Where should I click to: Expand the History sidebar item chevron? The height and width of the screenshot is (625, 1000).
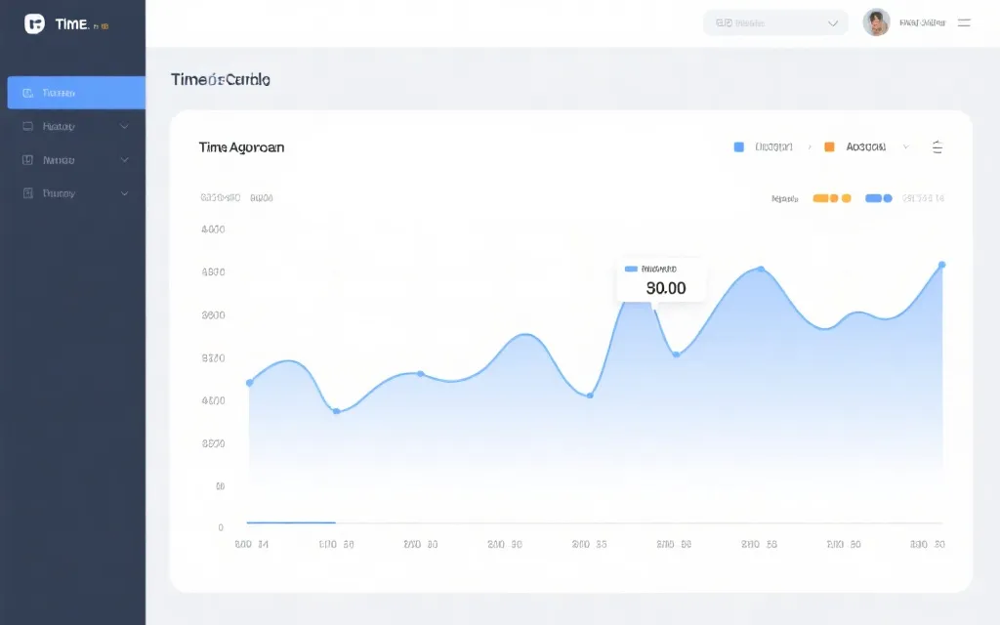[x=124, y=126]
